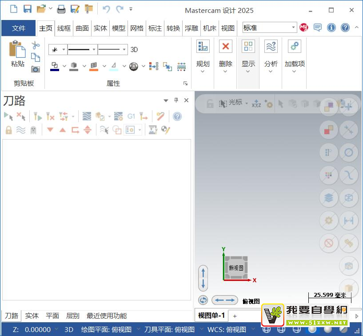Open the point style dropdown with asterisk
The height and width of the screenshot is (336, 363).
(x=58, y=50)
